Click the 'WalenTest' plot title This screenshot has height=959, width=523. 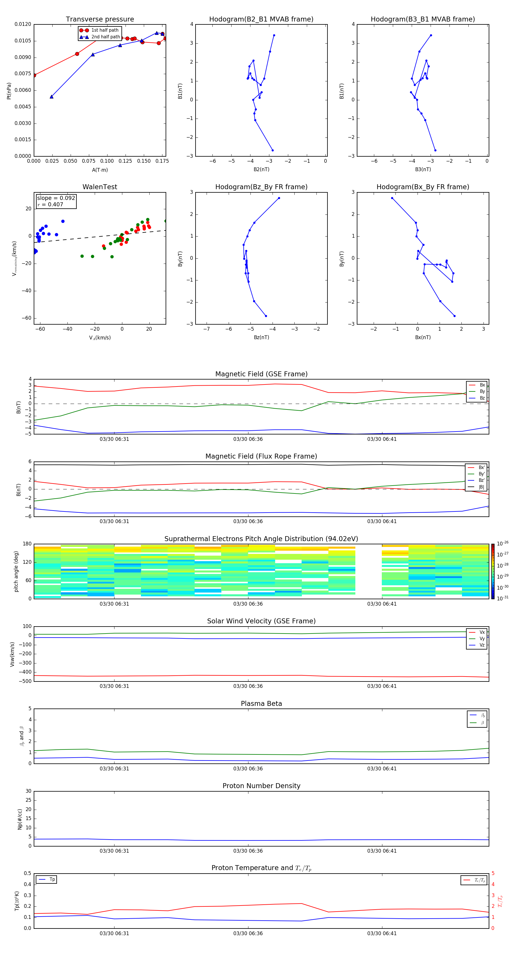pyautogui.click(x=100, y=187)
